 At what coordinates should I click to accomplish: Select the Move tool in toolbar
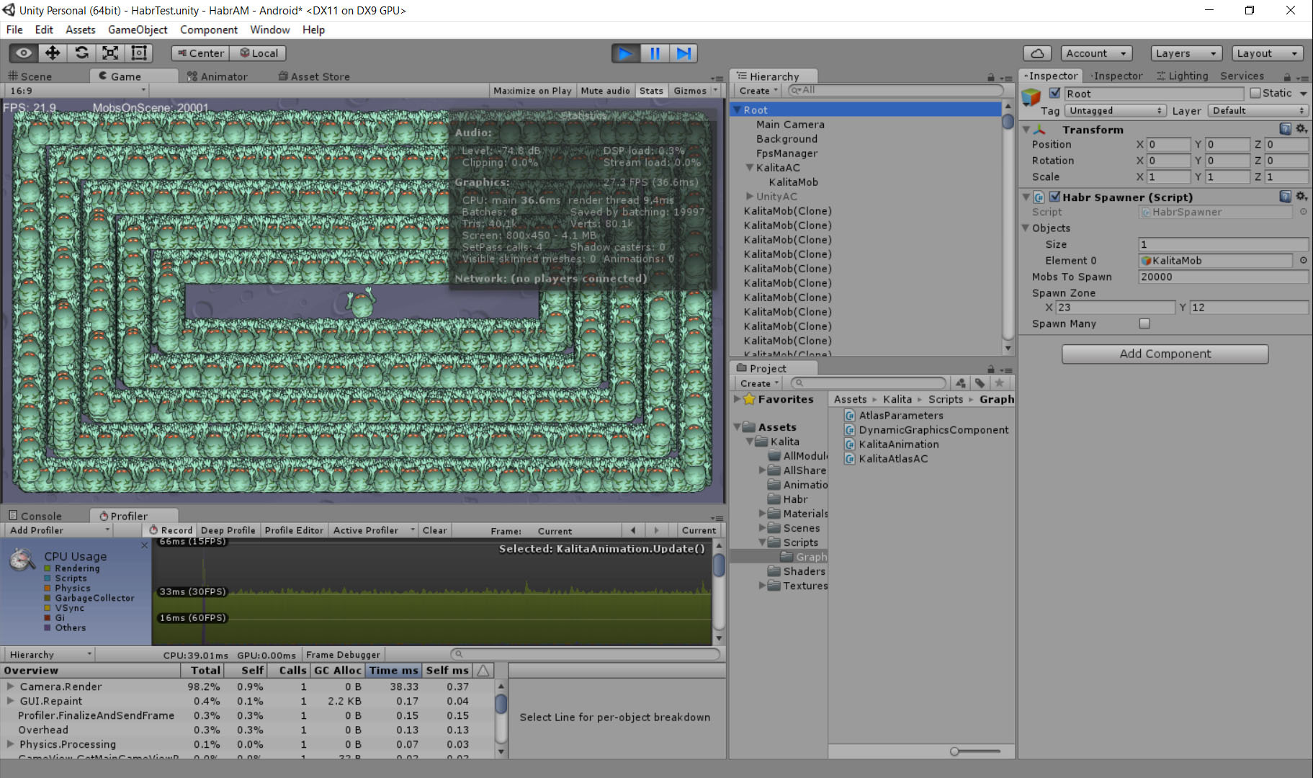[53, 53]
